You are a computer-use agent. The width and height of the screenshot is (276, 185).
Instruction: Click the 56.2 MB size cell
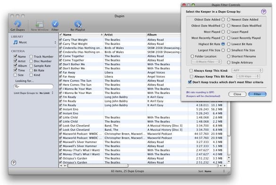tap(216, 109)
